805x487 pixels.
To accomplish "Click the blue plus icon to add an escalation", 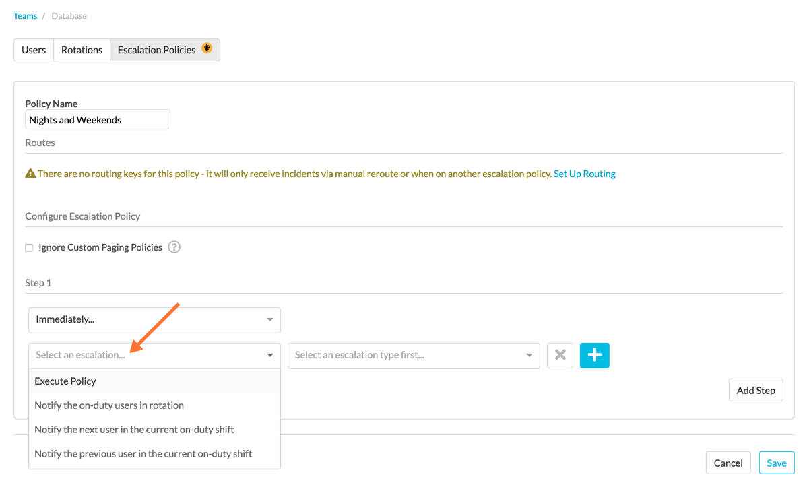I will (x=594, y=355).
